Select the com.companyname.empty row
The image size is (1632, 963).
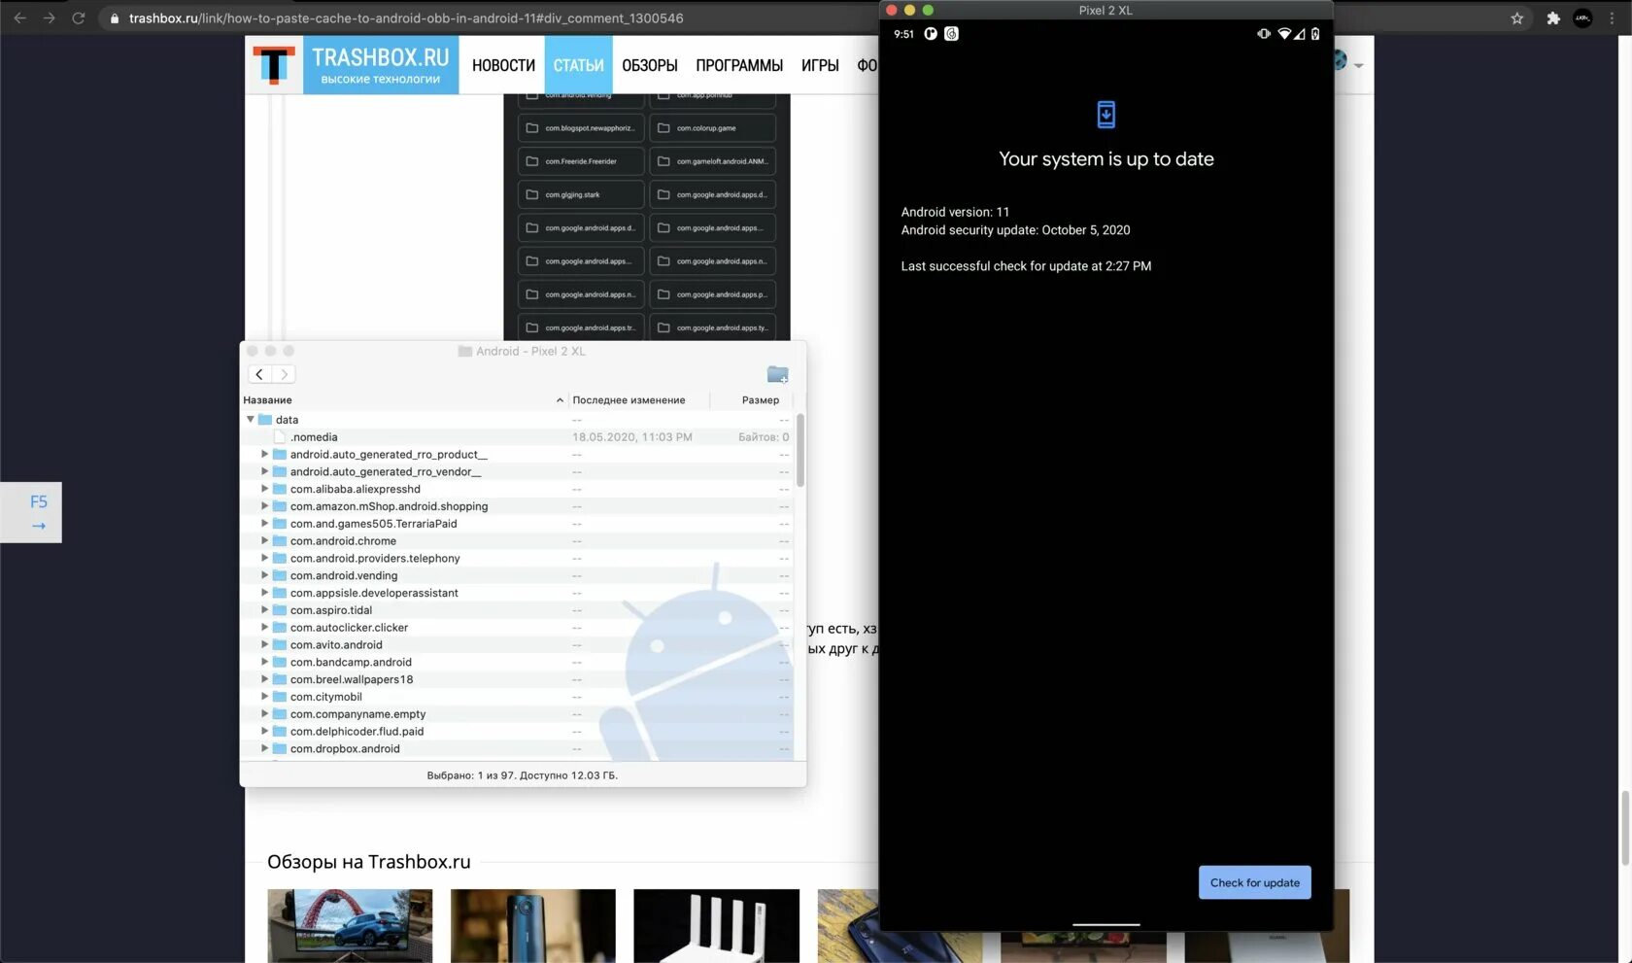click(x=517, y=714)
